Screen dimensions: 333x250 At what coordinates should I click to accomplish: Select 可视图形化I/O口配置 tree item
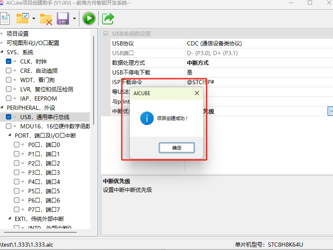pyautogui.click(x=33, y=43)
